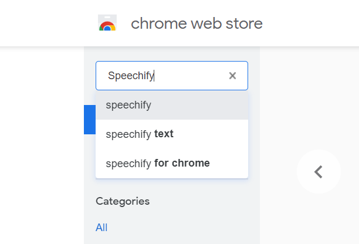Select the 'speechify' search suggestion

point(128,106)
